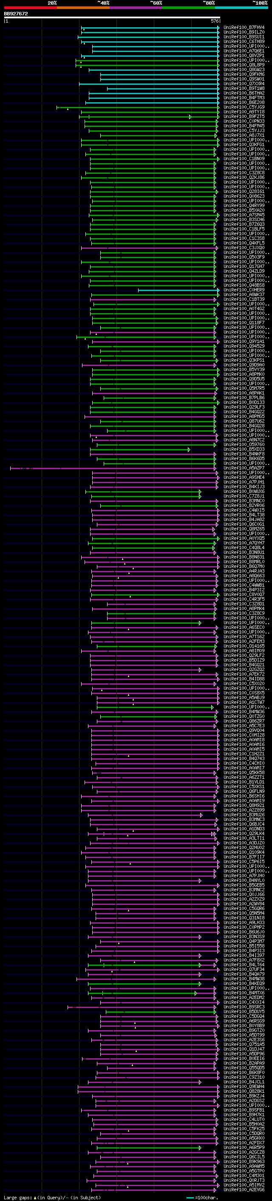Select label UniRef100_B4MTX6
This screenshot has width=272, height=1201.
point(244,993)
